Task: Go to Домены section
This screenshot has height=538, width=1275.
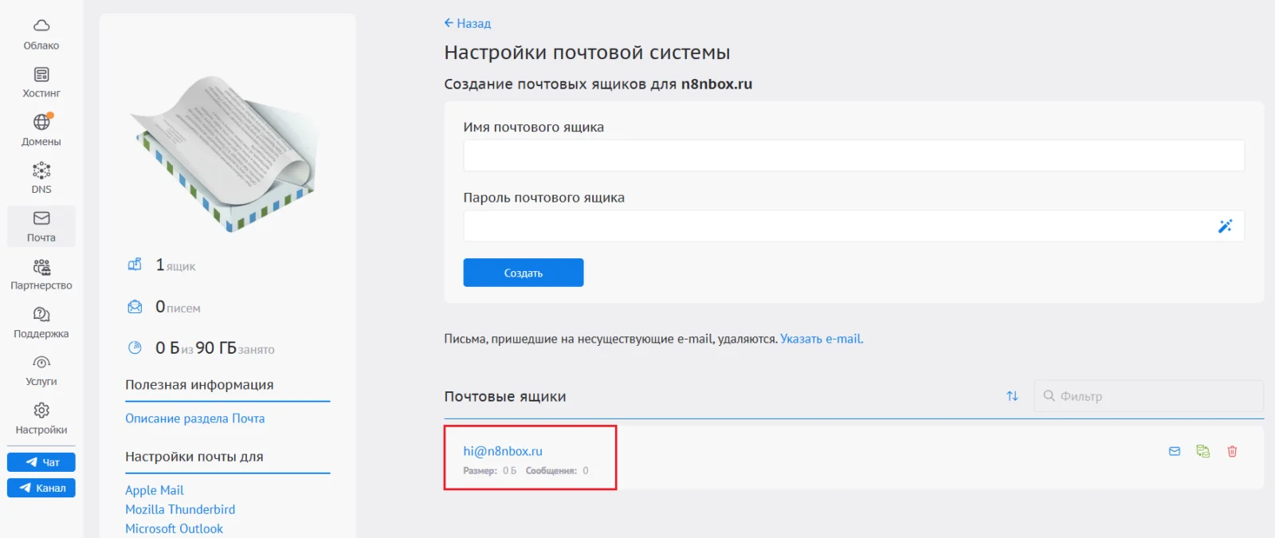Action: click(x=41, y=131)
